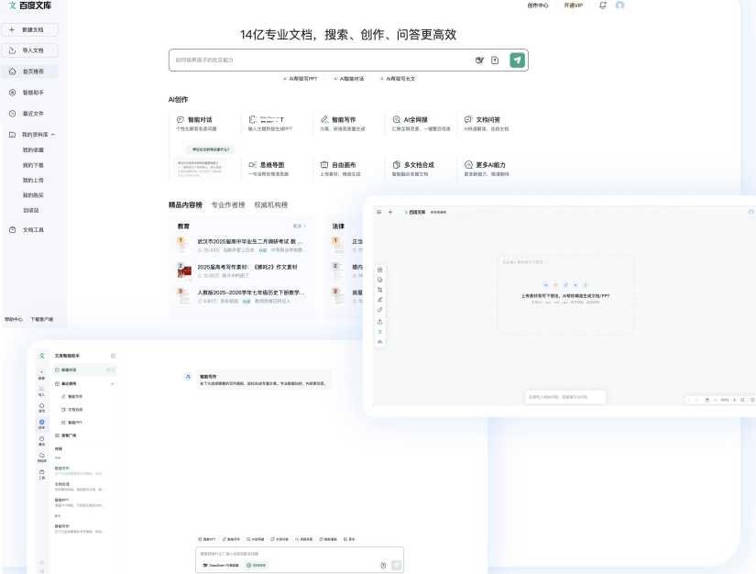Viewport: 756px width, 574px height.
Task: Collapse the 我的资料库 section arrow
Action: coord(53,135)
